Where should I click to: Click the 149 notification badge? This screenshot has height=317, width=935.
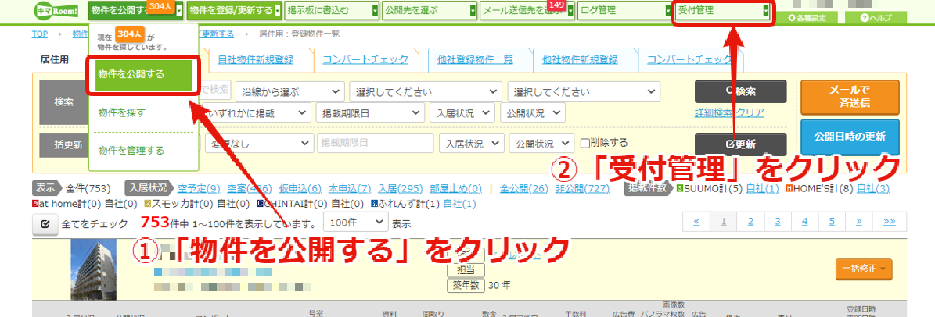click(x=556, y=5)
